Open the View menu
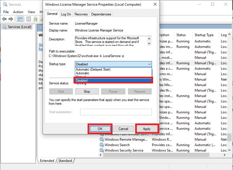 (31, 12)
